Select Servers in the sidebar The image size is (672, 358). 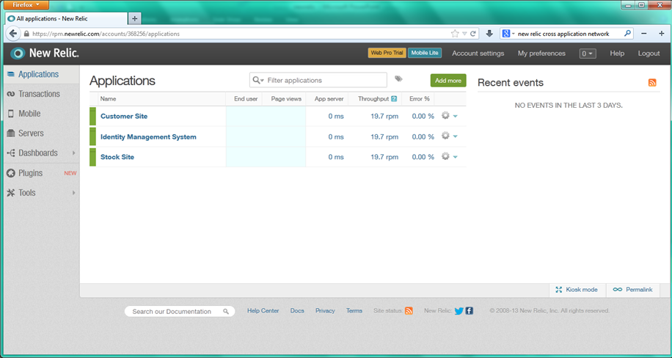[x=31, y=134]
